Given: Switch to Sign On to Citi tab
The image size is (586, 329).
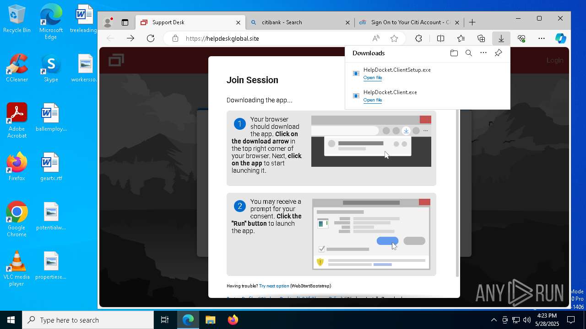Looking at the screenshot, I should 409,22.
